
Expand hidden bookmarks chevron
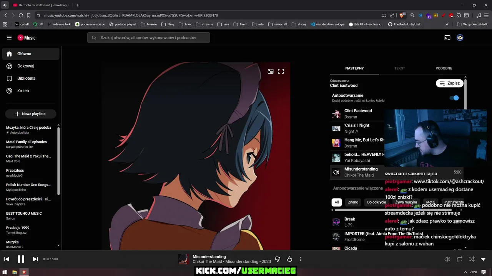coord(447,24)
